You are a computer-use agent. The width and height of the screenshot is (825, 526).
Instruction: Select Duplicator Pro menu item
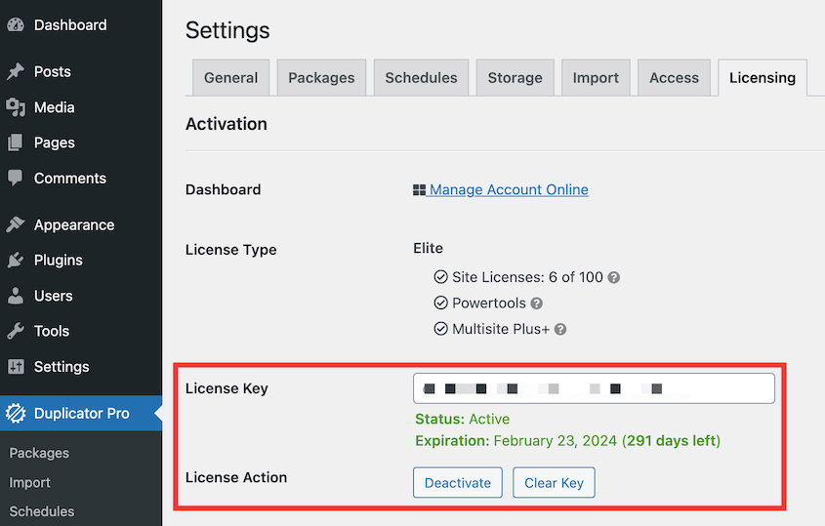click(x=82, y=414)
